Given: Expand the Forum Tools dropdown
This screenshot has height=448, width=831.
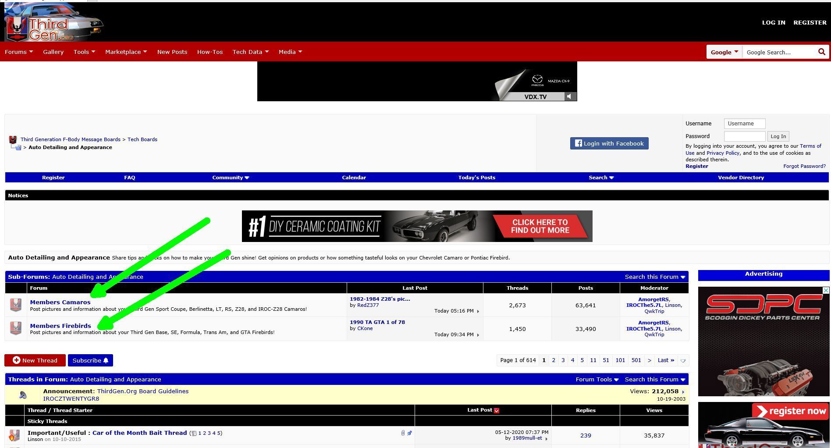Looking at the screenshot, I should [597, 379].
